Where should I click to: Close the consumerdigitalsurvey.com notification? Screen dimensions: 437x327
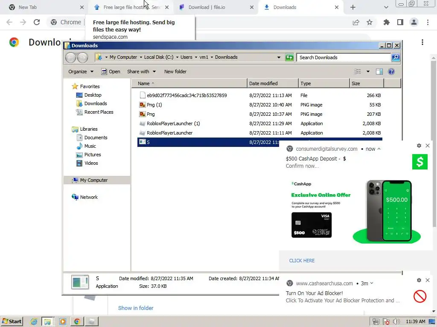(428, 146)
